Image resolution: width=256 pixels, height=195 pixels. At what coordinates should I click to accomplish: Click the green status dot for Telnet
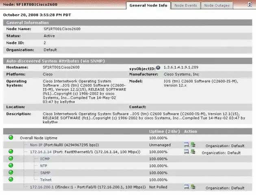click(x=11, y=179)
